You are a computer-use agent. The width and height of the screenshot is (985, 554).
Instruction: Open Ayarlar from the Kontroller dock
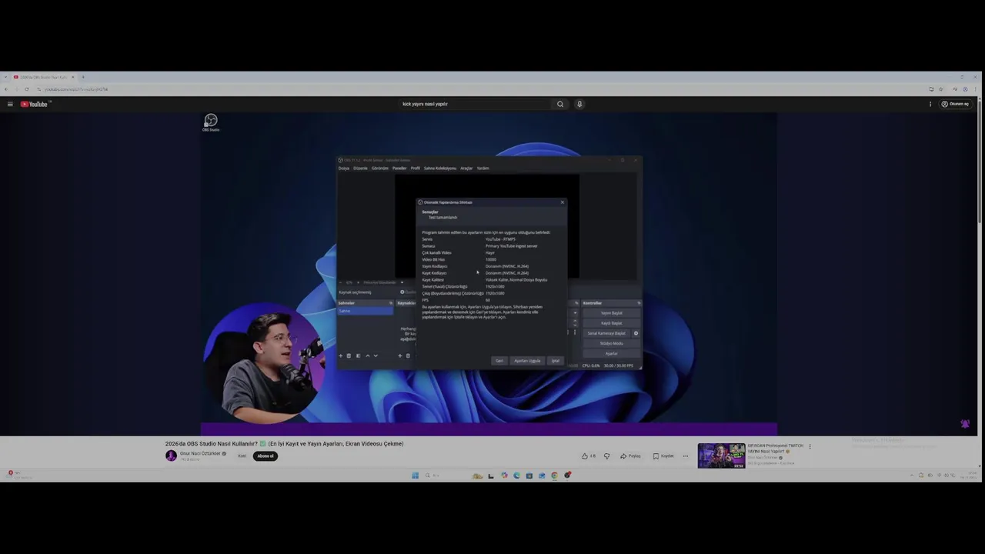click(x=612, y=353)
